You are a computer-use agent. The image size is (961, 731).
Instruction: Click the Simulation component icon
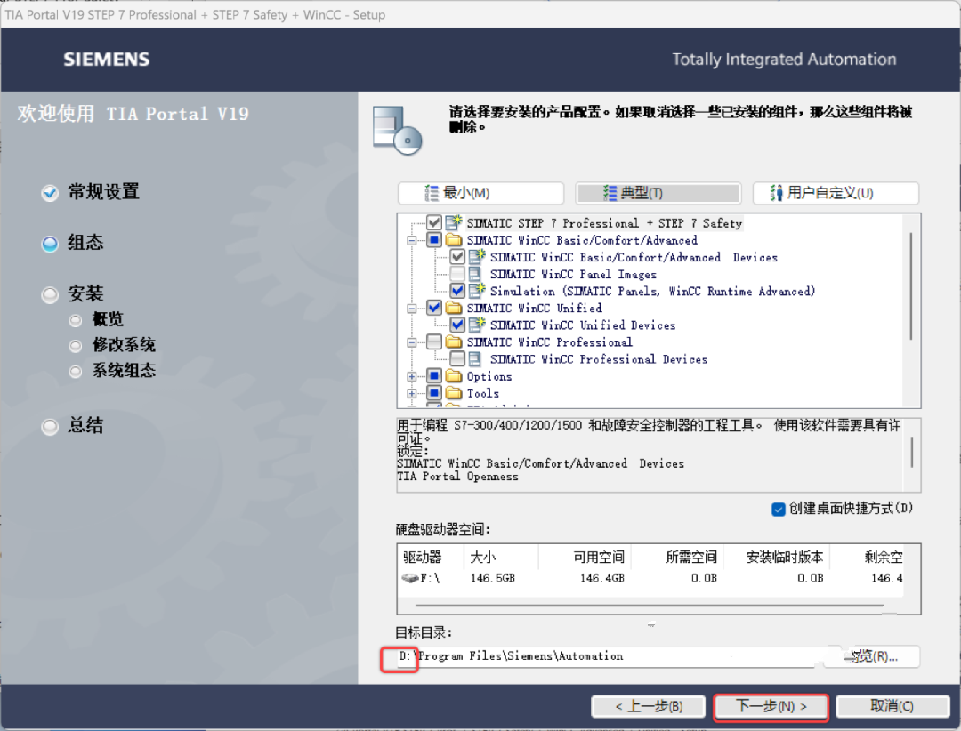pos(478,291)
